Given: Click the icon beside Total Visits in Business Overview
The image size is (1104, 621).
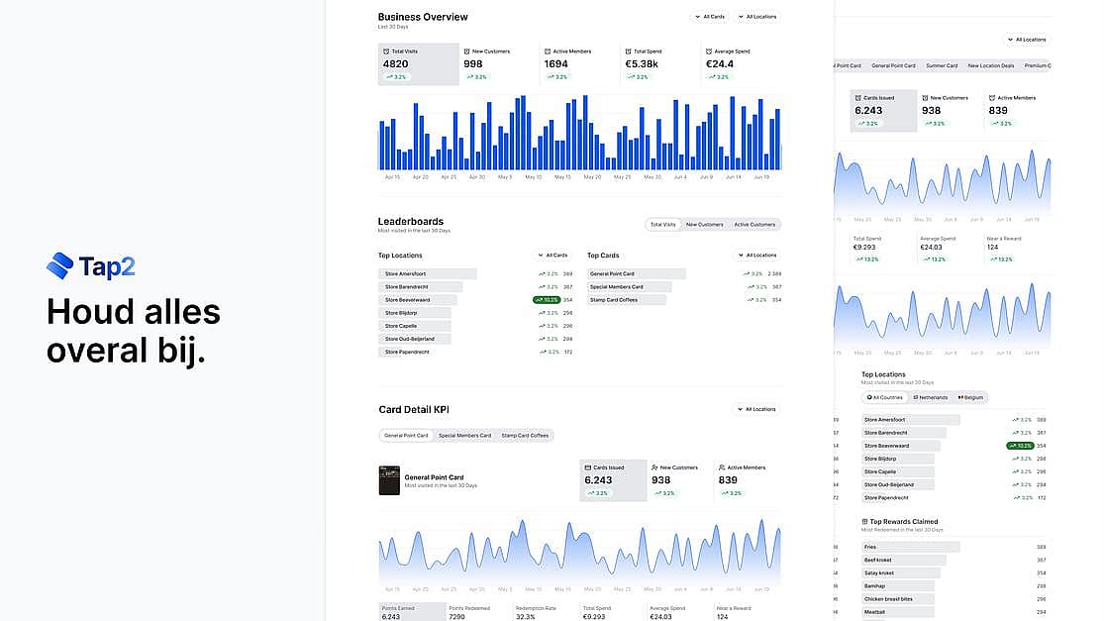Looking at the screenshot, I should (386, 52).
